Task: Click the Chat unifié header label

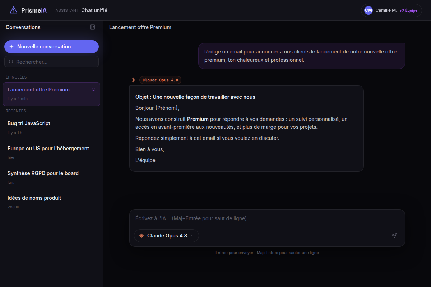Action: tap(94, 10)
